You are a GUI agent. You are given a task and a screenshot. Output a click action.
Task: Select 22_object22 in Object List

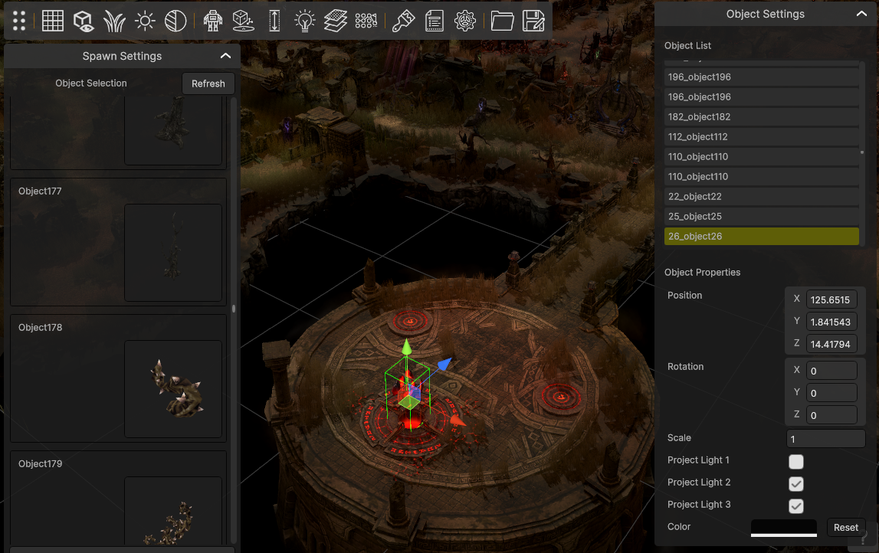(761, 197)
